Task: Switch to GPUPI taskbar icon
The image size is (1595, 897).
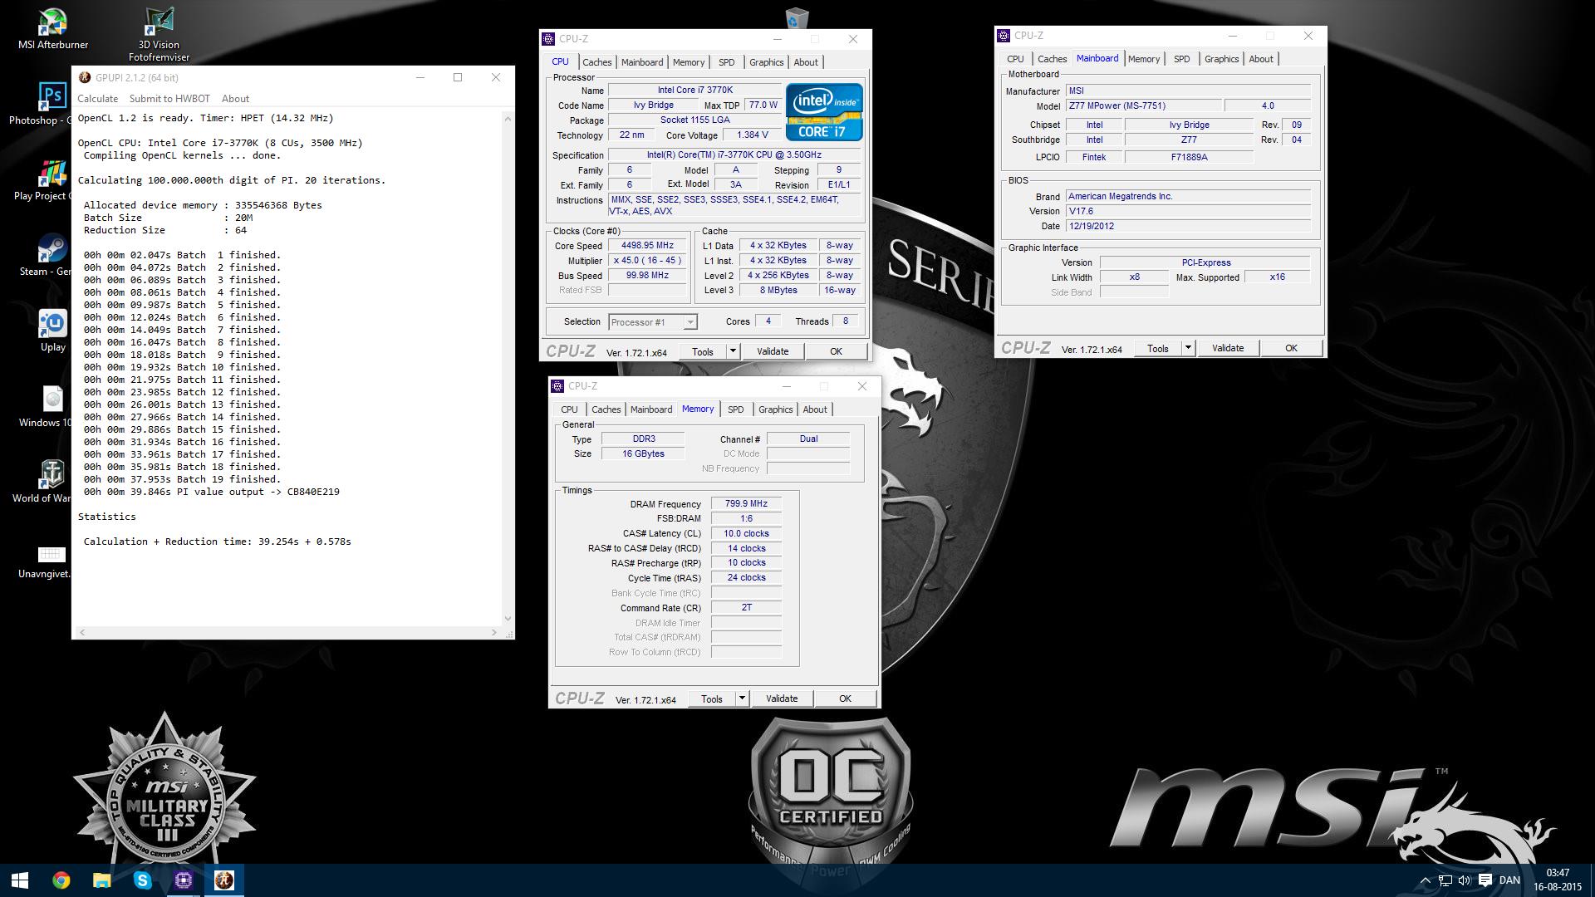Action: [224, 880]
